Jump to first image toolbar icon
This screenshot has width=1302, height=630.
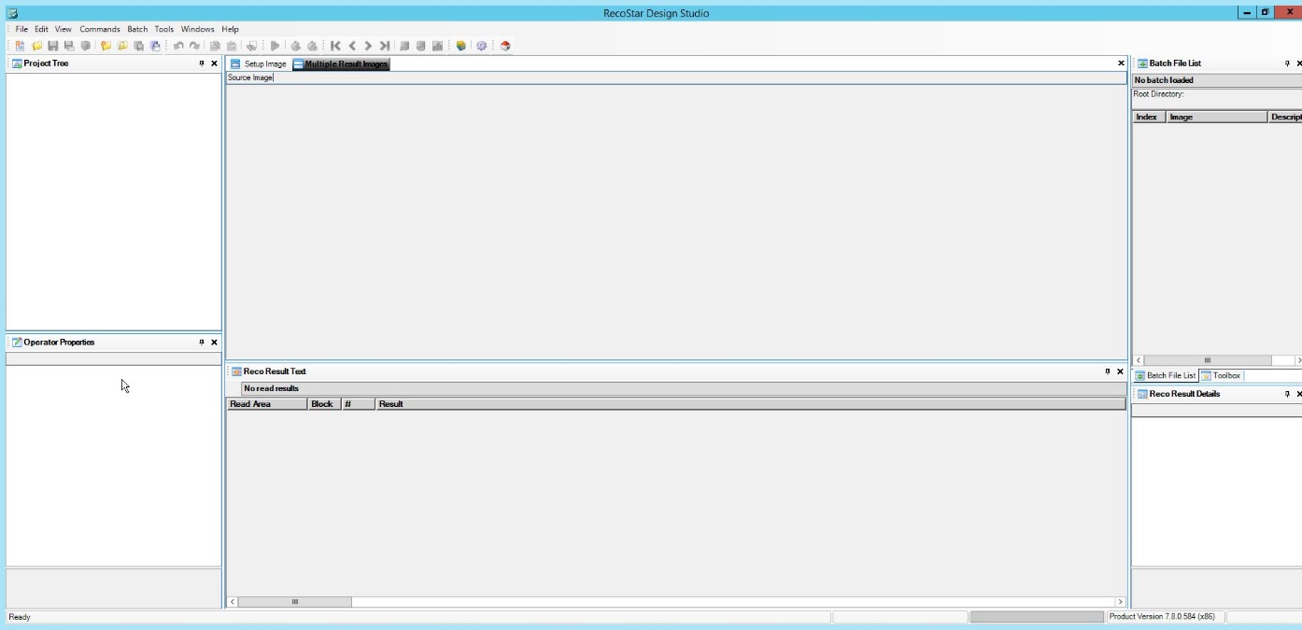click(x=335, y=46)
